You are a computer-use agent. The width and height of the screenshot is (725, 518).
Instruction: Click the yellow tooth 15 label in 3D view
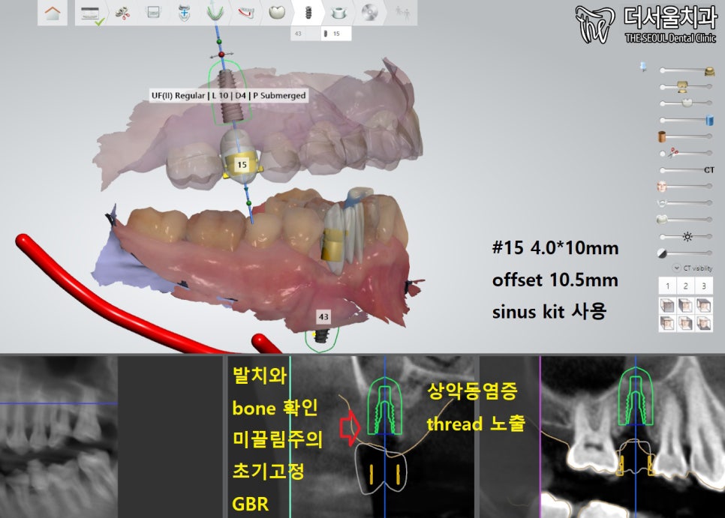pos(242,163)
